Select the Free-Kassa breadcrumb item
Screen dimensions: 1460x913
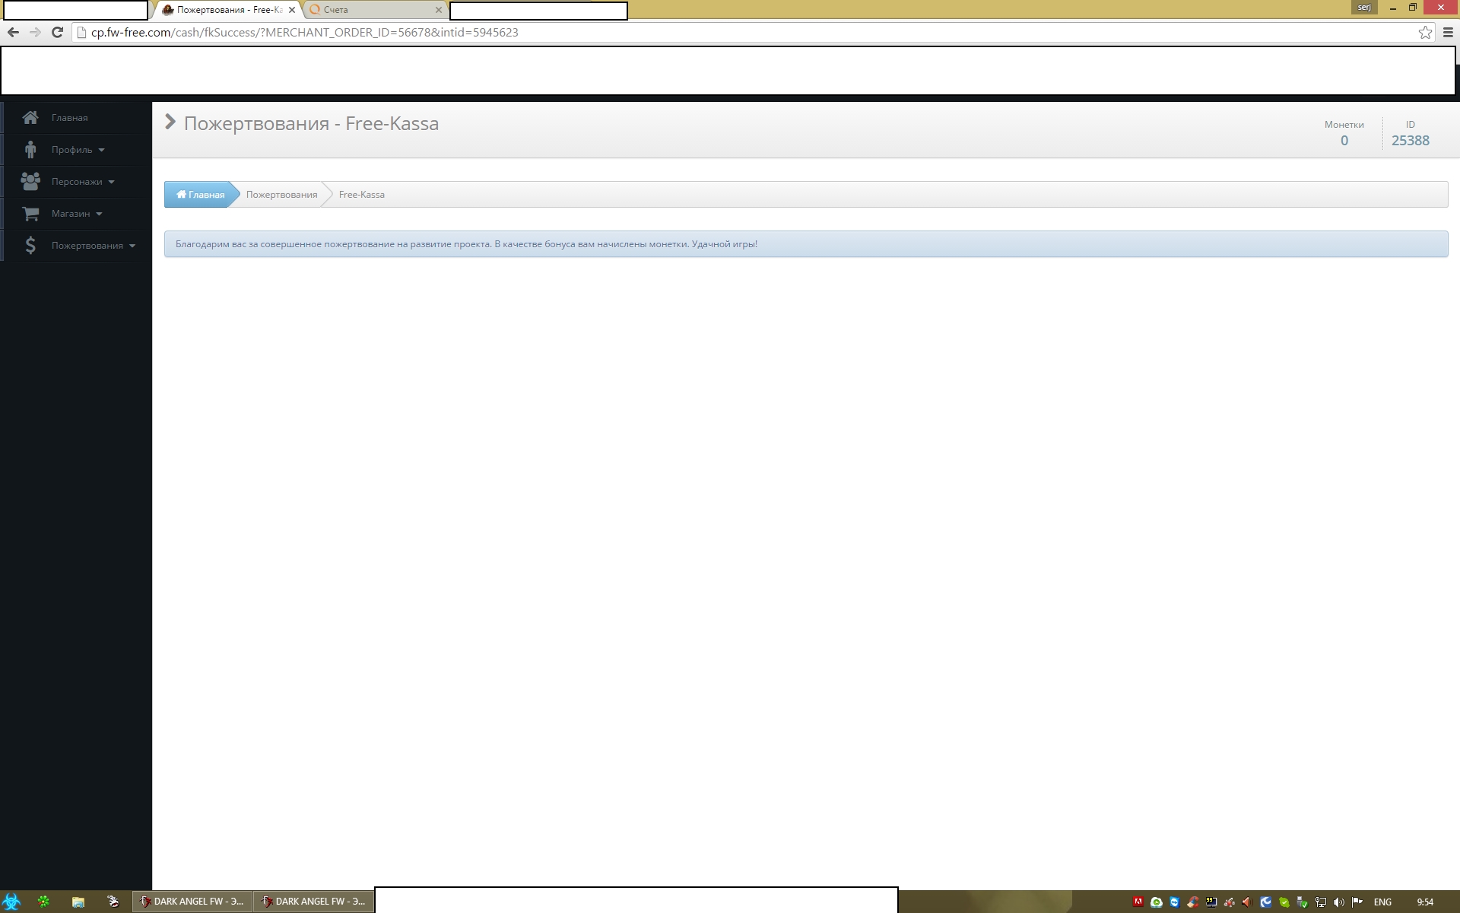(x=361, y=195)
